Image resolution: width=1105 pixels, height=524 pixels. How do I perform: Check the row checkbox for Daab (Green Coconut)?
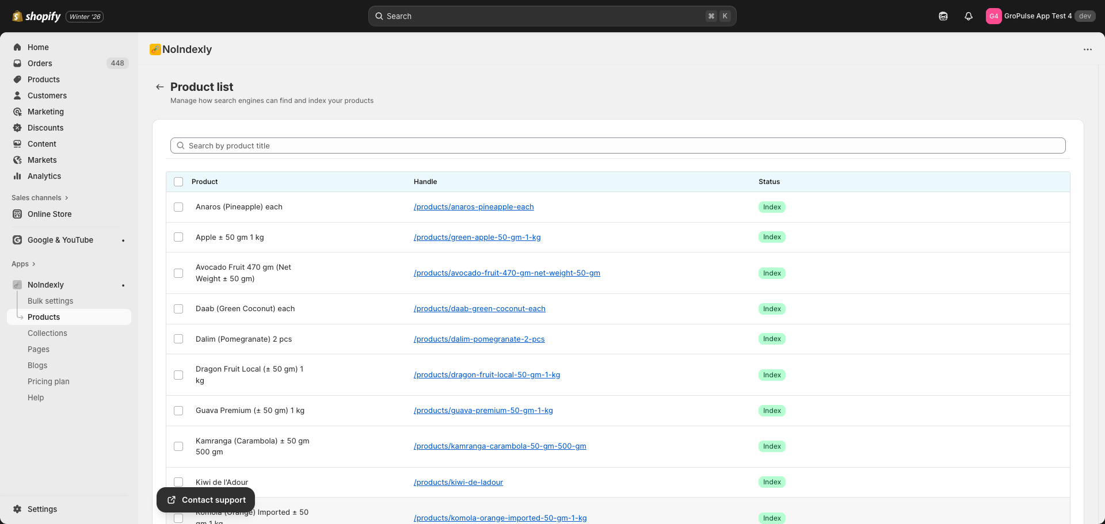178,309
